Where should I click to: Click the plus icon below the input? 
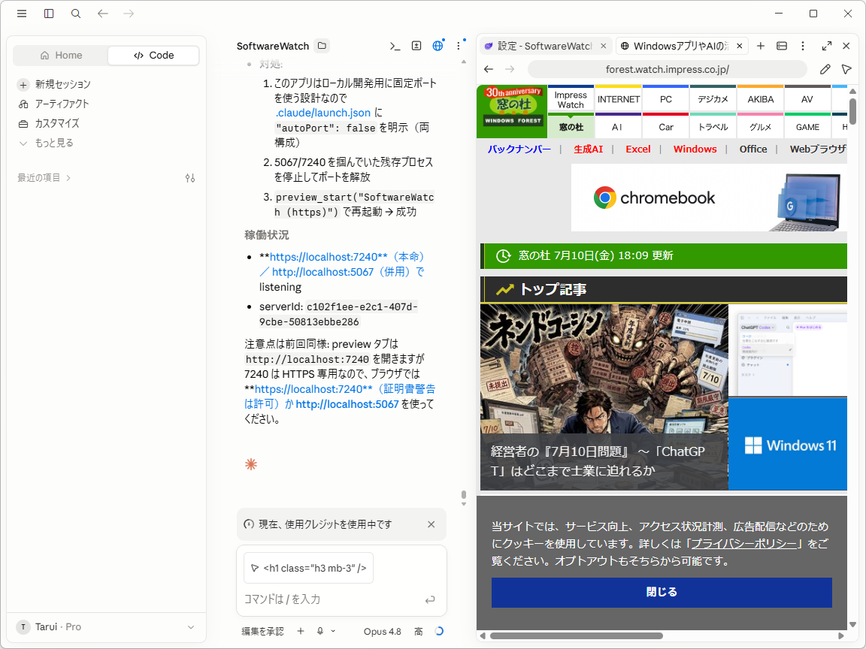click(301, 631)
